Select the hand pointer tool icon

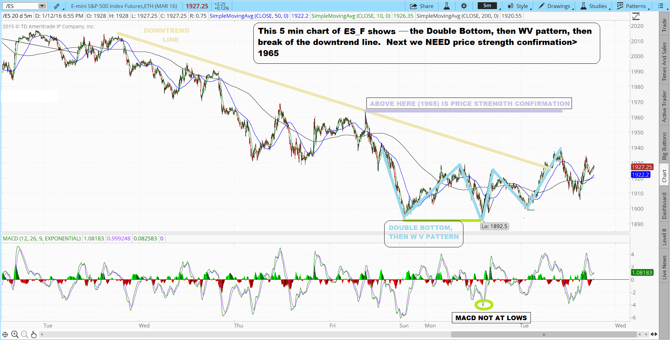(33, 334)
